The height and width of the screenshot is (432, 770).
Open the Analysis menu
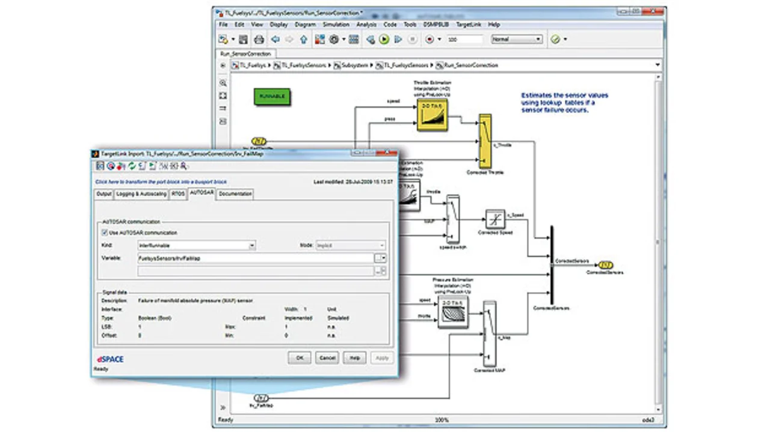coord(366,25)
